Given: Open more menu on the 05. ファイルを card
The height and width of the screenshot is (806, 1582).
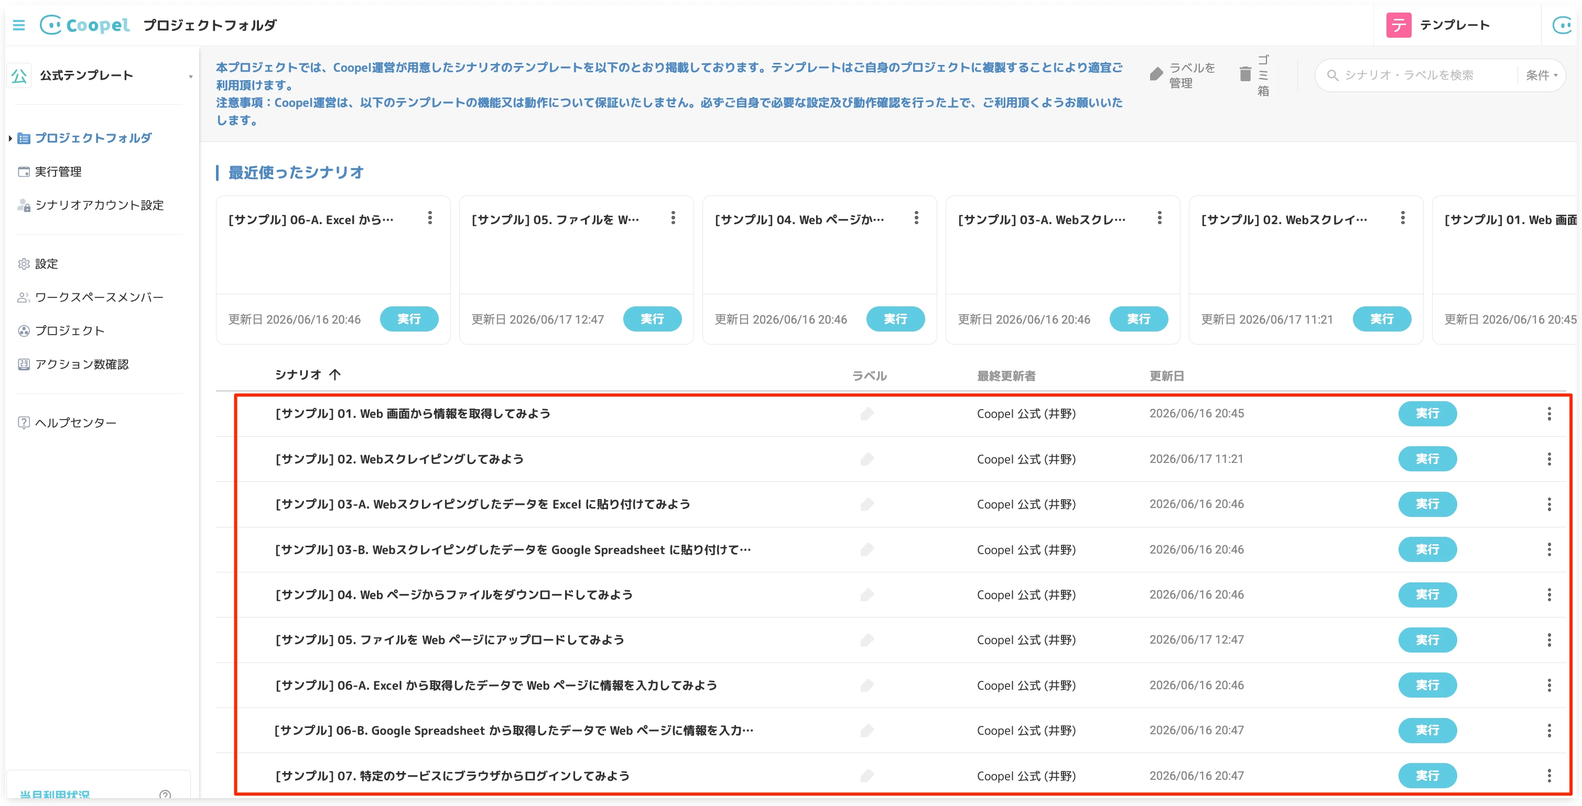Looking at the screenshot, I should (x=673, y=218).
